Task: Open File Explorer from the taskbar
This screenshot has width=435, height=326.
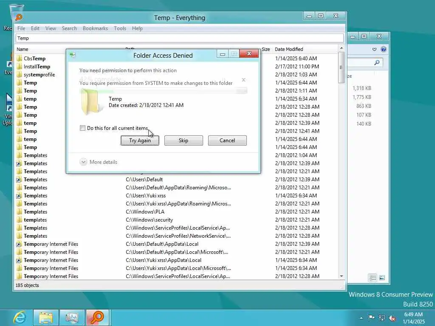Action: 46,318
